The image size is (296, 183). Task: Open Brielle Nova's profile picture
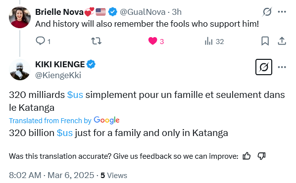(20, 17)
